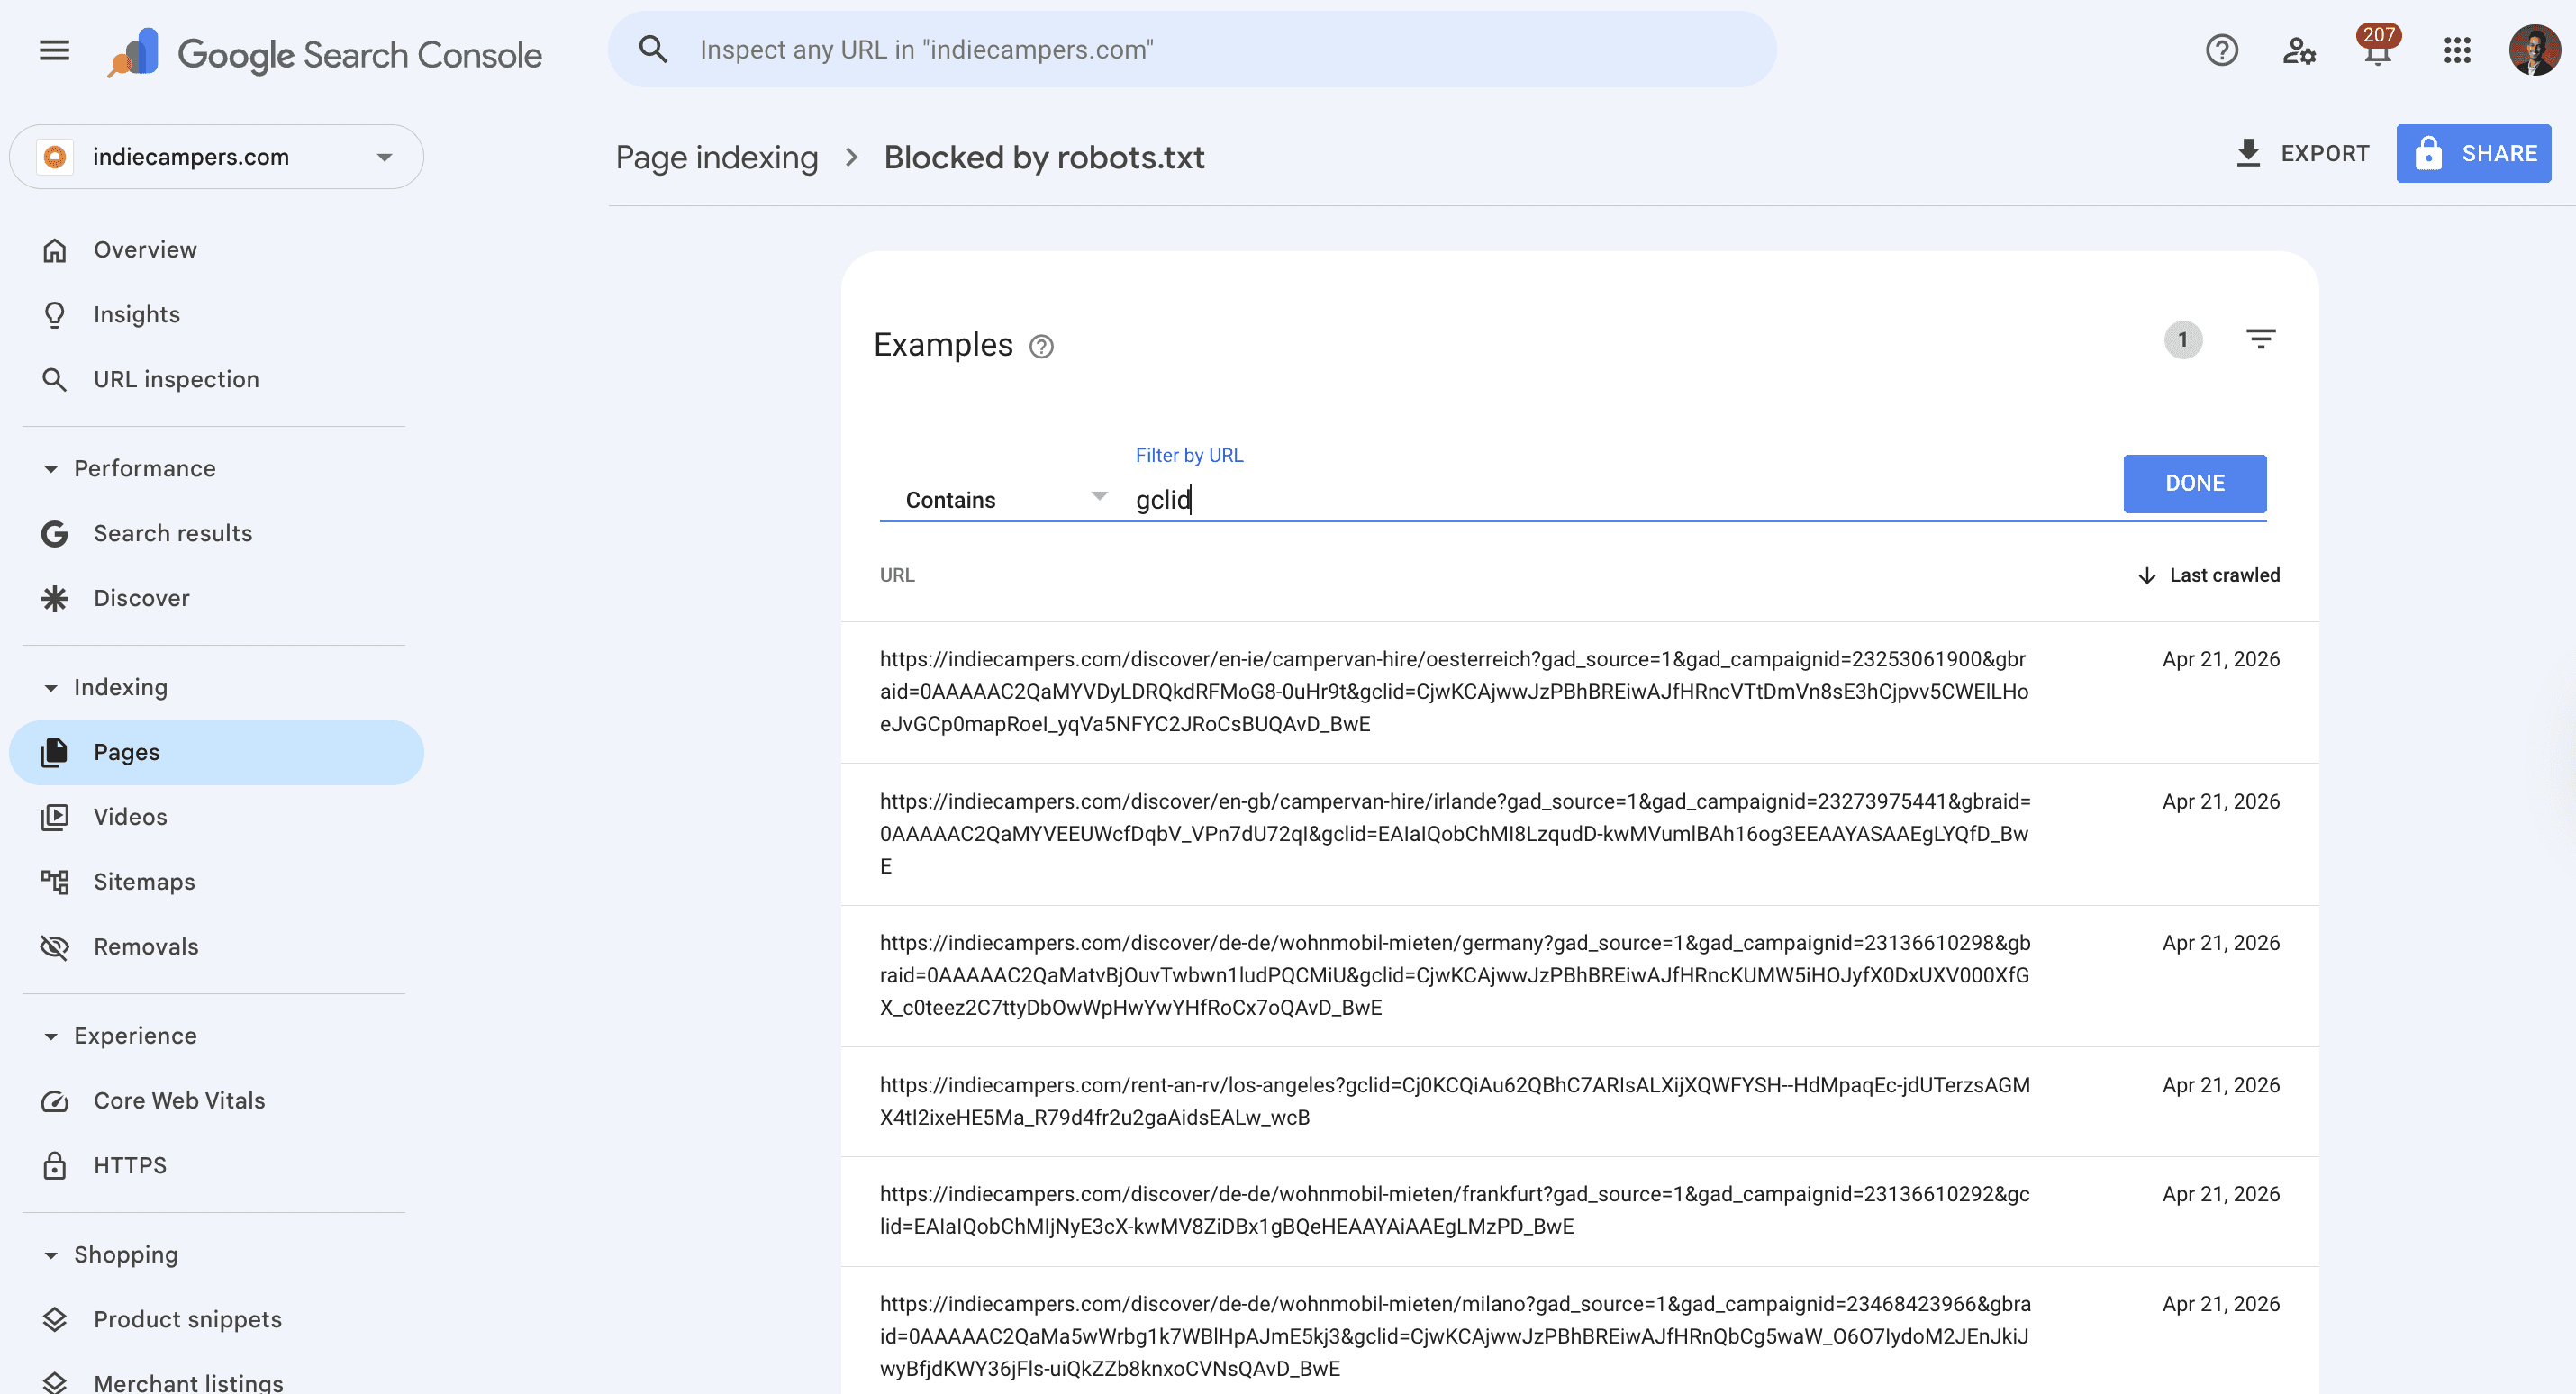Click the filter rows icon in Examples

coord(2260,340)
